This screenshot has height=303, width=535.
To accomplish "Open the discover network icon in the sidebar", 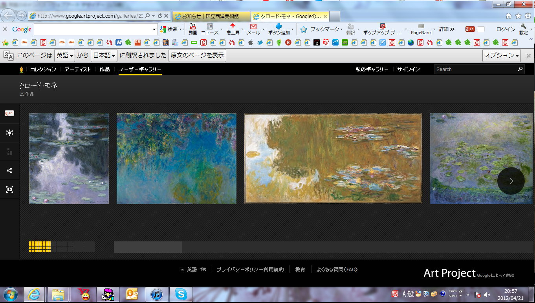I will (x=9, y=133).
